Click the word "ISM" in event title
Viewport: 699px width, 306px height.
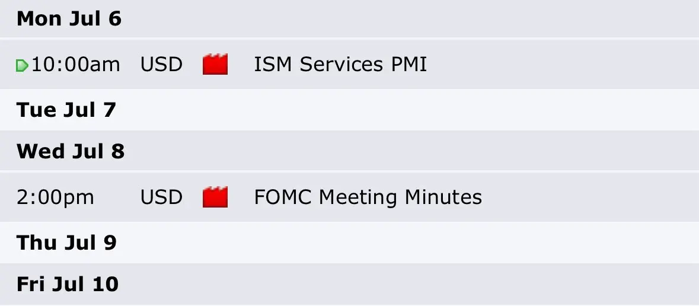click(x=273, y=64)
